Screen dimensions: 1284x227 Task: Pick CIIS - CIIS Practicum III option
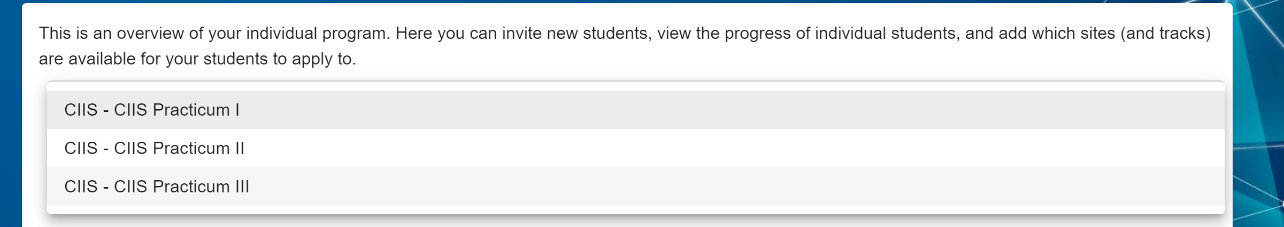(635, 187)
